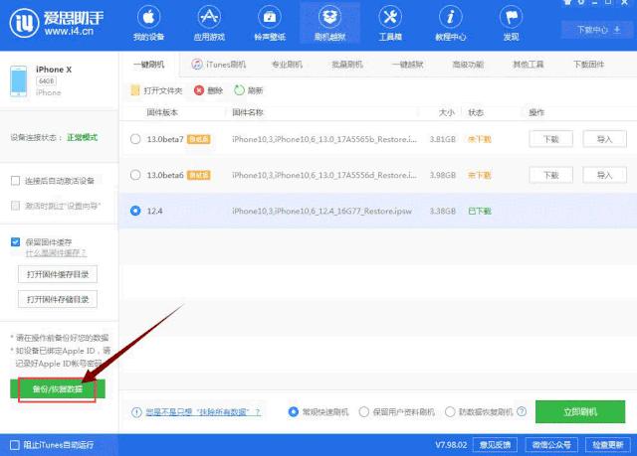Click 状态 column header
Viewport: 637px width, 456px height.
click(476, 112)
